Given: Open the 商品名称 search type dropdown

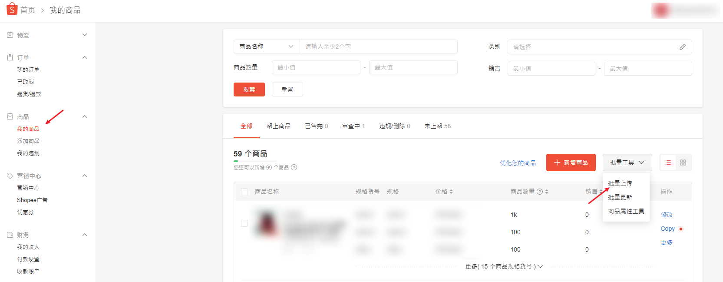Looking at the screenshot, I should pyautogui.click(x=267, y=46).
